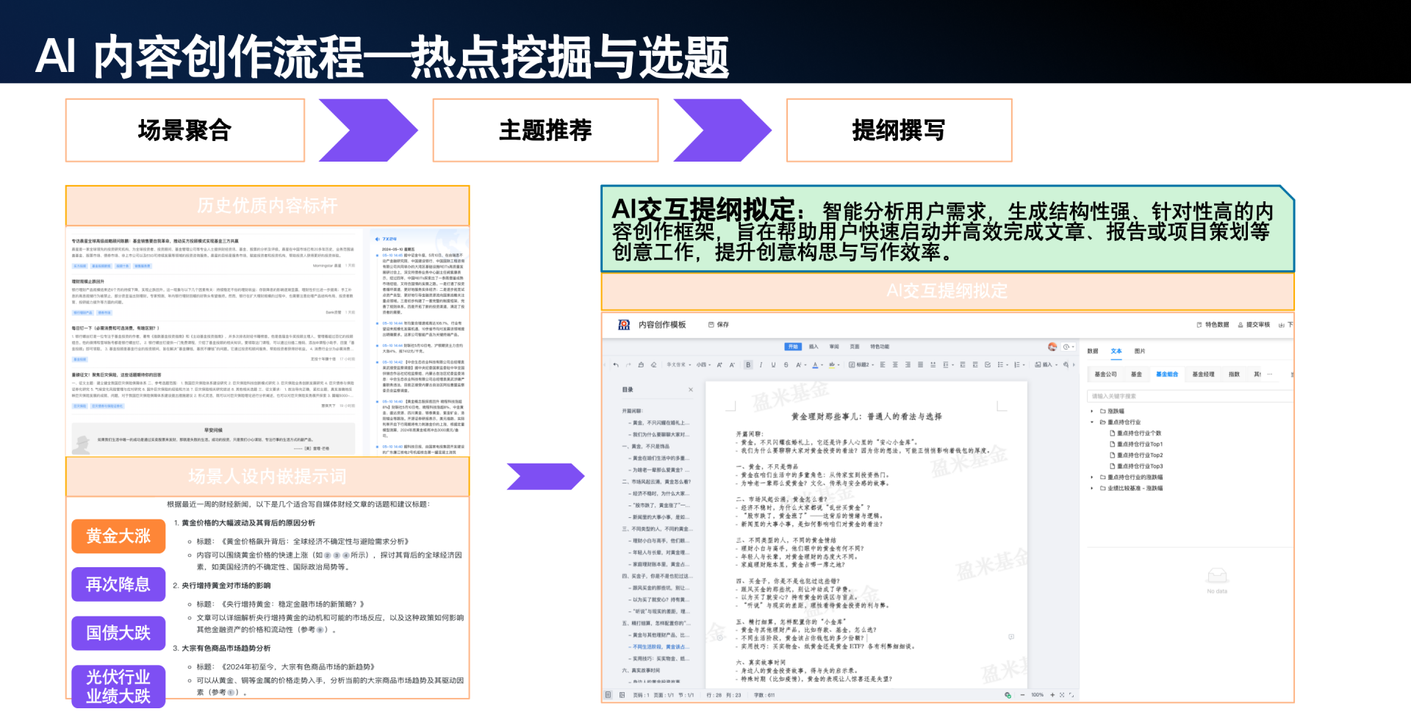Click zoom in plus in status bar
Viewport: 1411px width, 720px height.
pyautogui.click(x=1052, y=694)
